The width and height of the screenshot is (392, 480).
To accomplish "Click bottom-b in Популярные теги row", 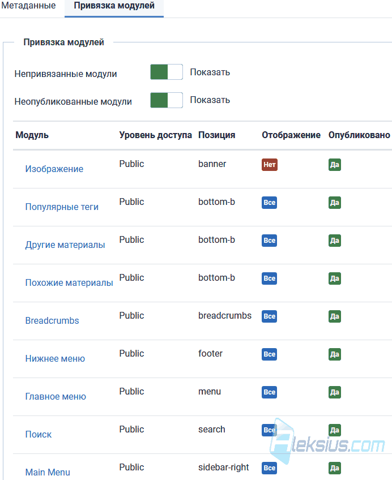I will tap(216, 202).
